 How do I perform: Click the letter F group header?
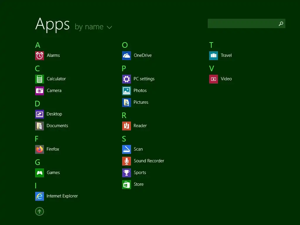coord(37,139)
